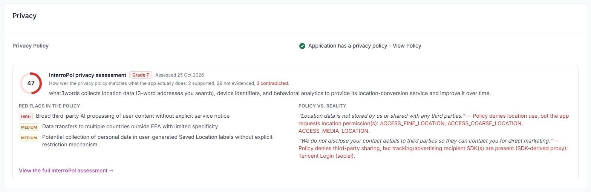Click the 'Data transfers to multiple countries' flag text
Image resolution: width=591 pixels, height=192 pixels.
130,126
